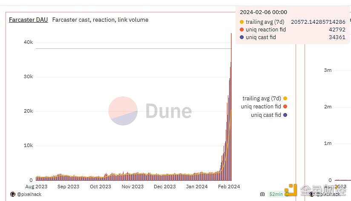Click the red uniq reaction legend dot
The height and width of the screenshot is (201, 351).
285,107
